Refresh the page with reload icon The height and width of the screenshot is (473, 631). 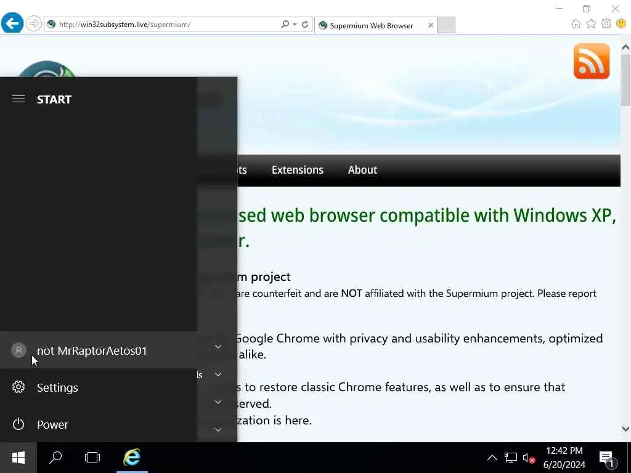305,25
